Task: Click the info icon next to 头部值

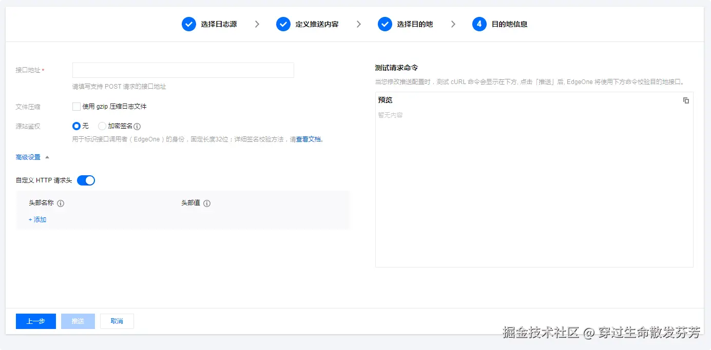Action: click(207, 203)
